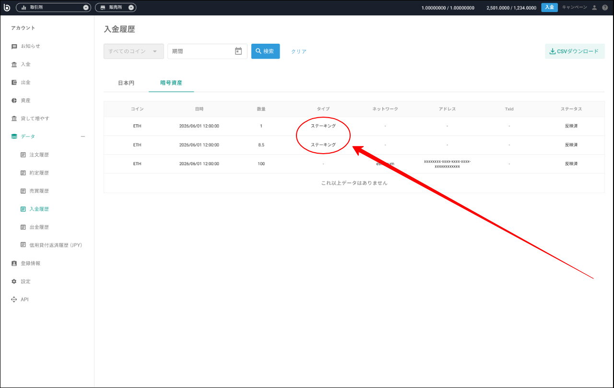Click the ステータス column header
614x388 pixels.
[x=571, y=109]
